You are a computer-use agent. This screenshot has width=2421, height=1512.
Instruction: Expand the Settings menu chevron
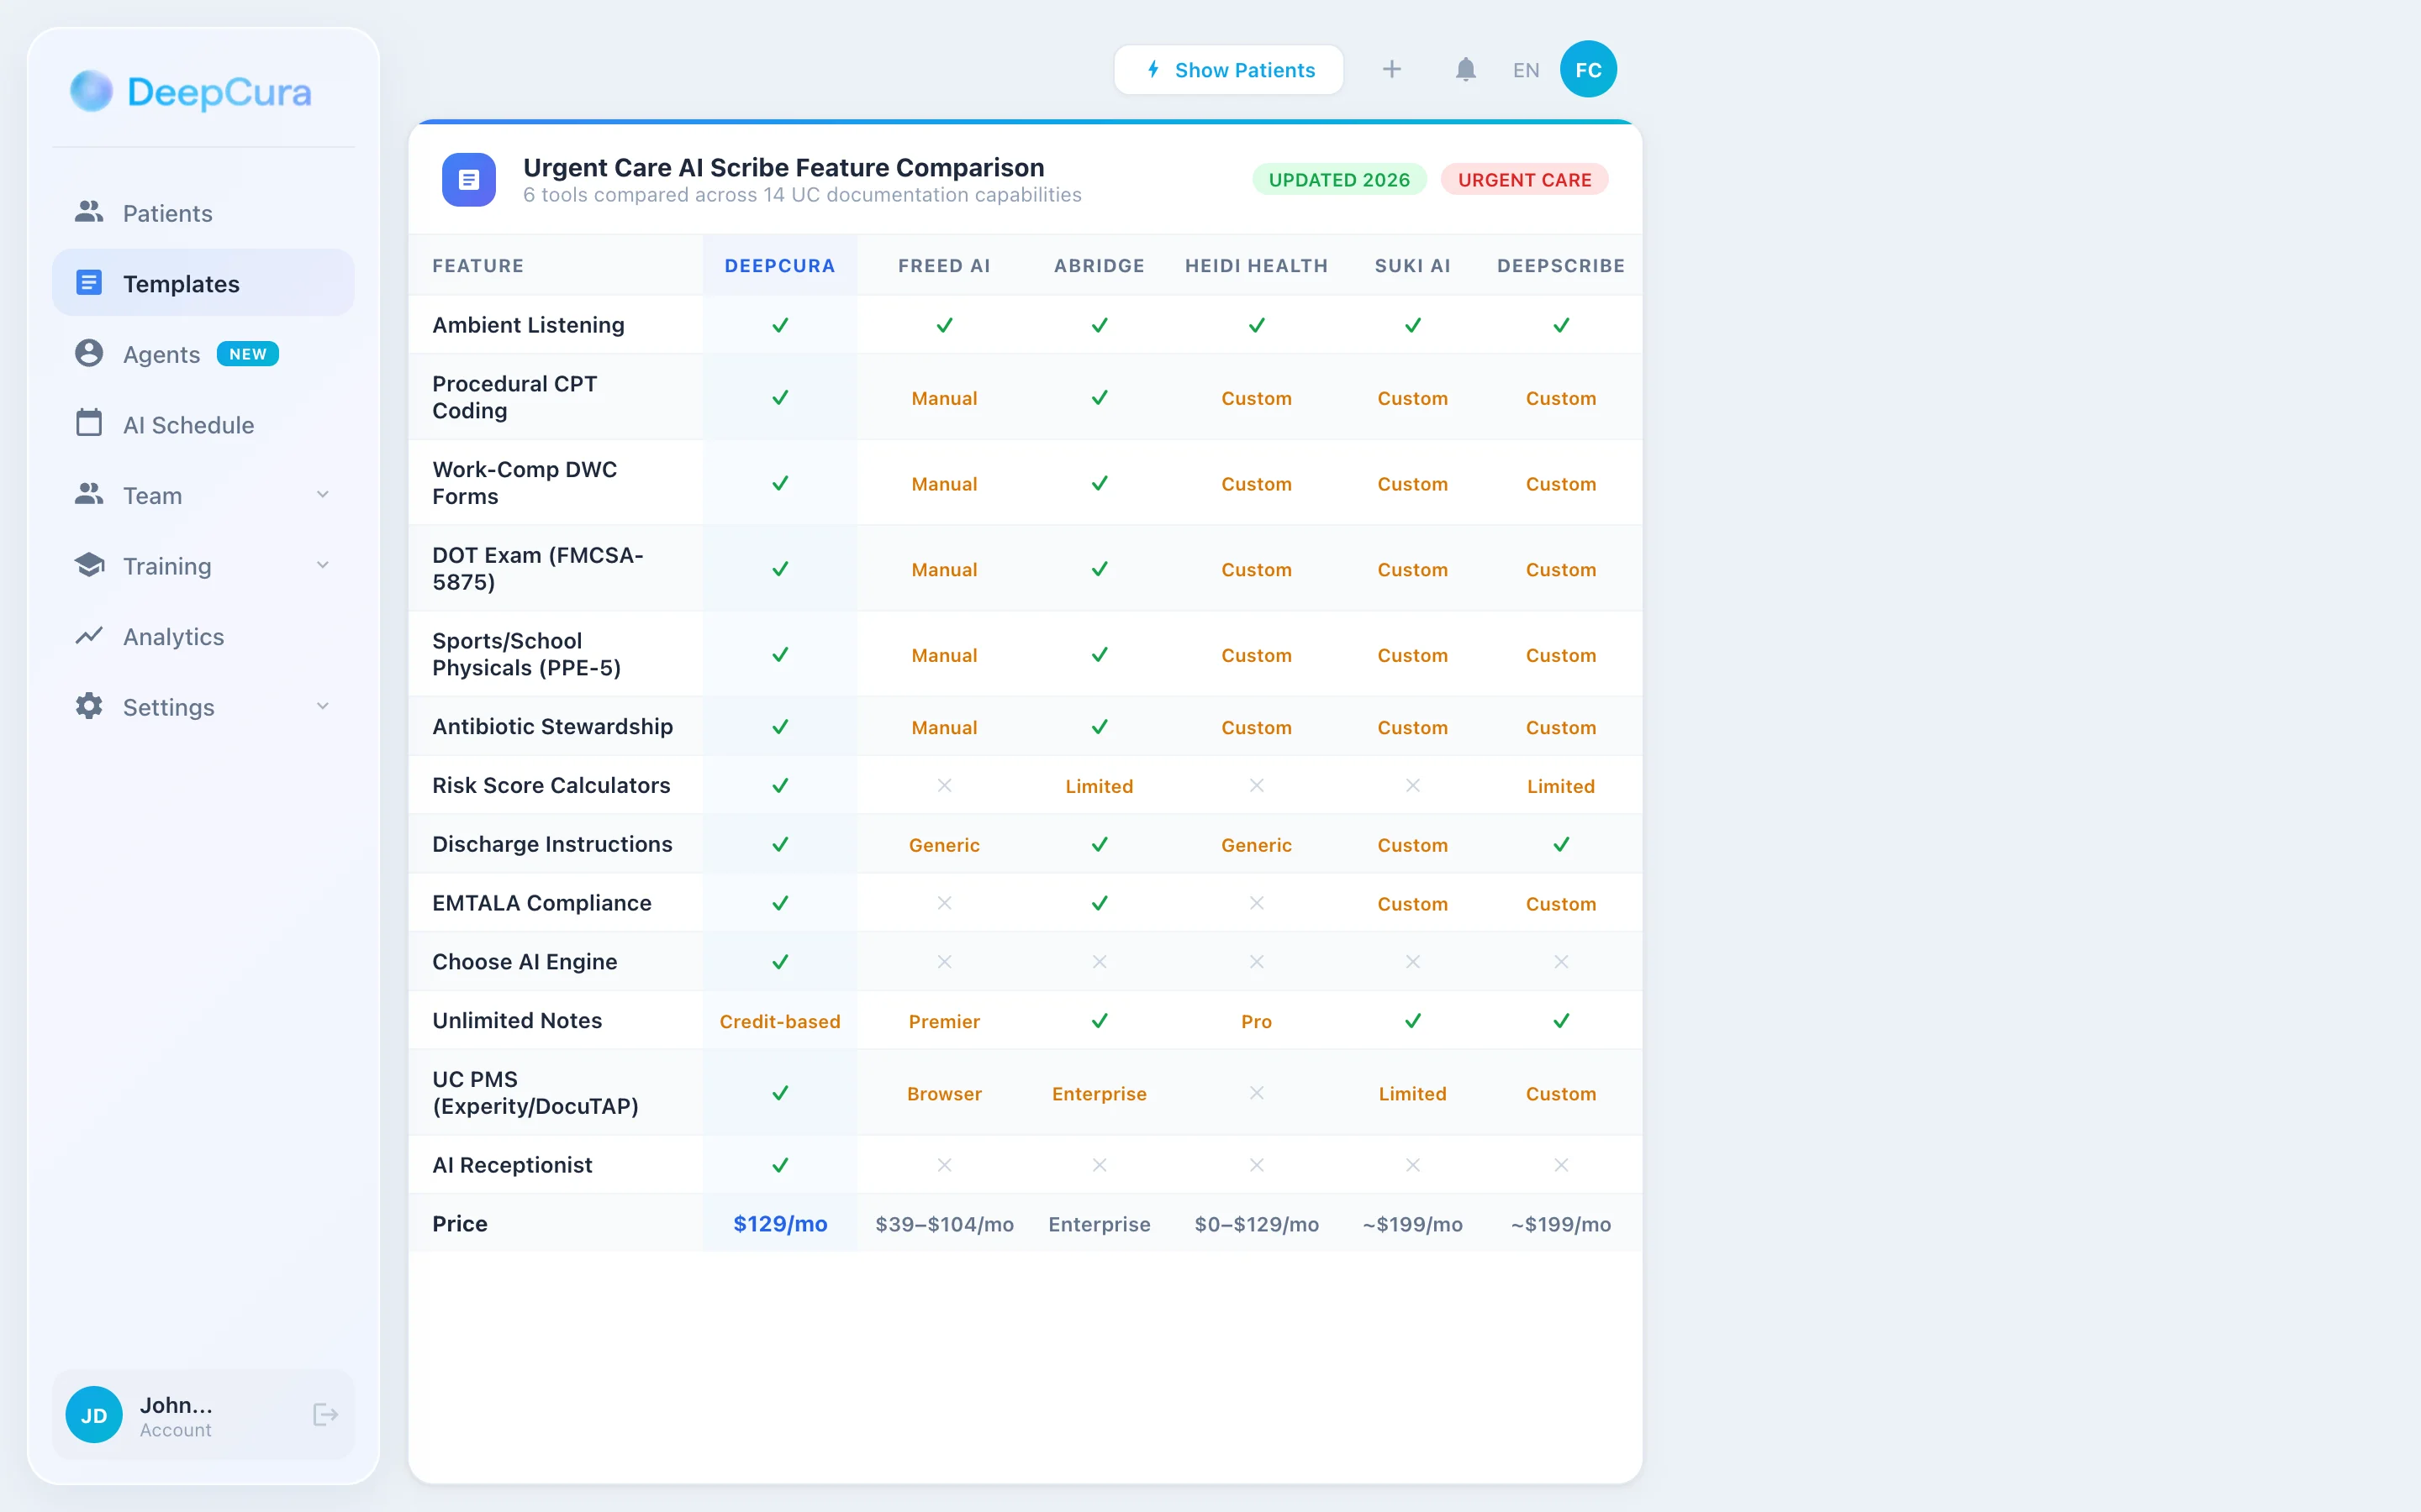coord(322,706)
